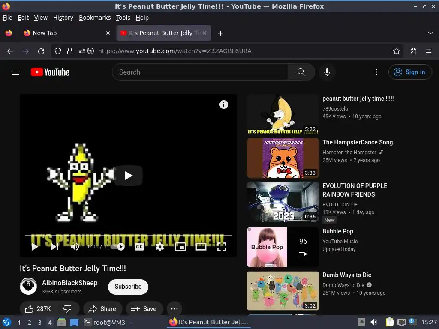Open AlbinoBlackSheep channel avatar
This screenshot has width=439, height=329.
point(28,286)
